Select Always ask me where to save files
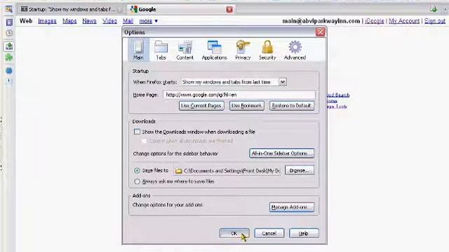The image size is (449, 252). point(137,181)
